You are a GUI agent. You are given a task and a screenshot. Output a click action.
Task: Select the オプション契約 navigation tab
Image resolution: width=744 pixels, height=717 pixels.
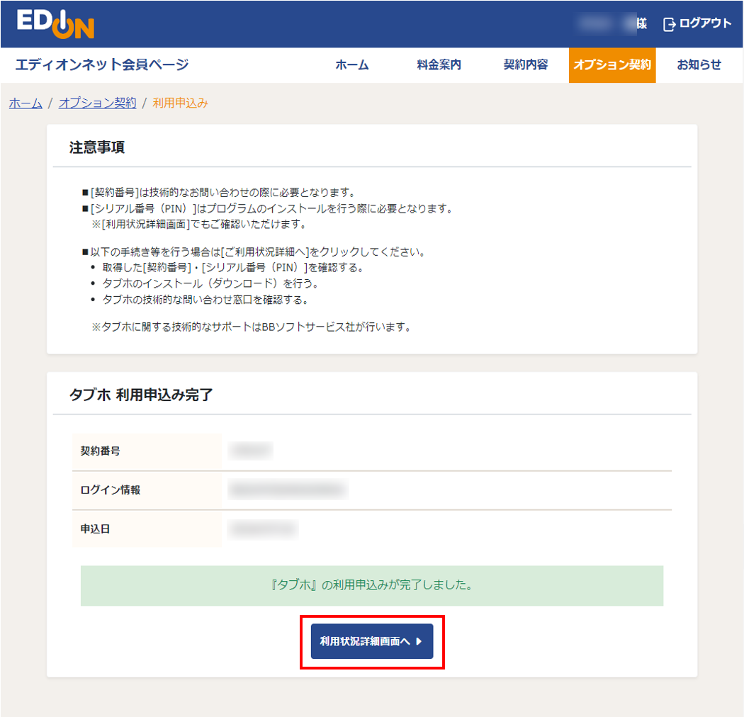(x=612, y=65)
